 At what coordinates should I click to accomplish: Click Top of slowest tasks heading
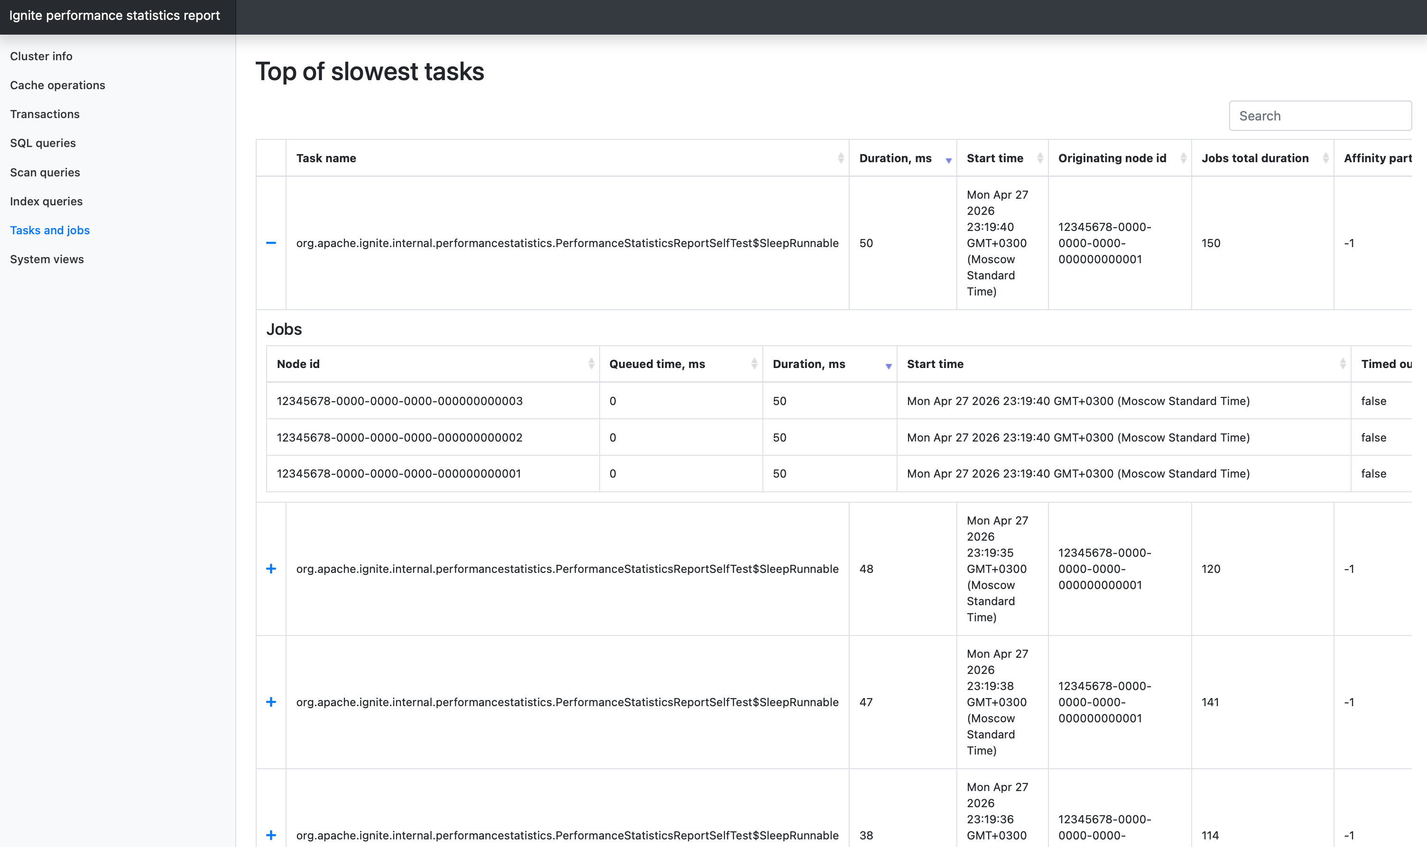point(370,72)
